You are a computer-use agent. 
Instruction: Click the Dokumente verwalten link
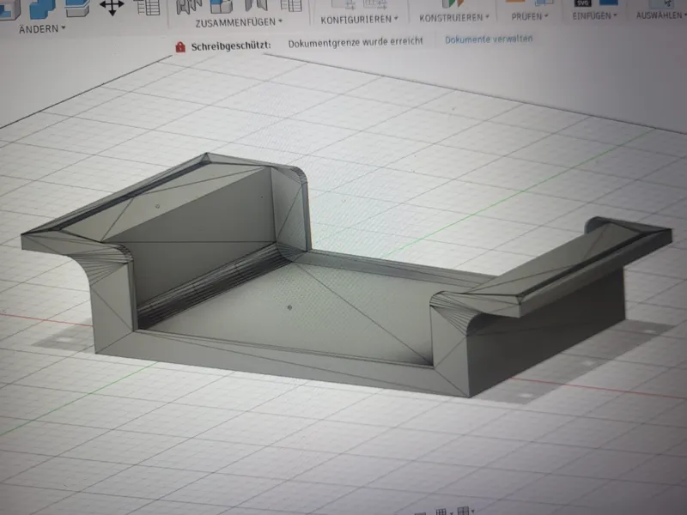pyautogui.click(x=489, y=39)
